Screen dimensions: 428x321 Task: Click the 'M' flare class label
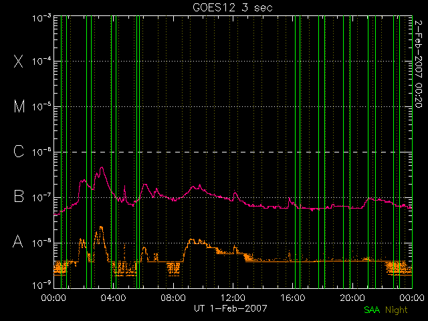19,106
